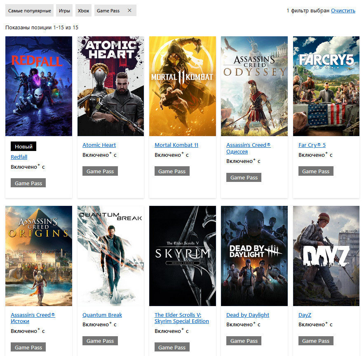Select the Игры filter chip
Screen dimensions: 364x356
coord(64,11)
